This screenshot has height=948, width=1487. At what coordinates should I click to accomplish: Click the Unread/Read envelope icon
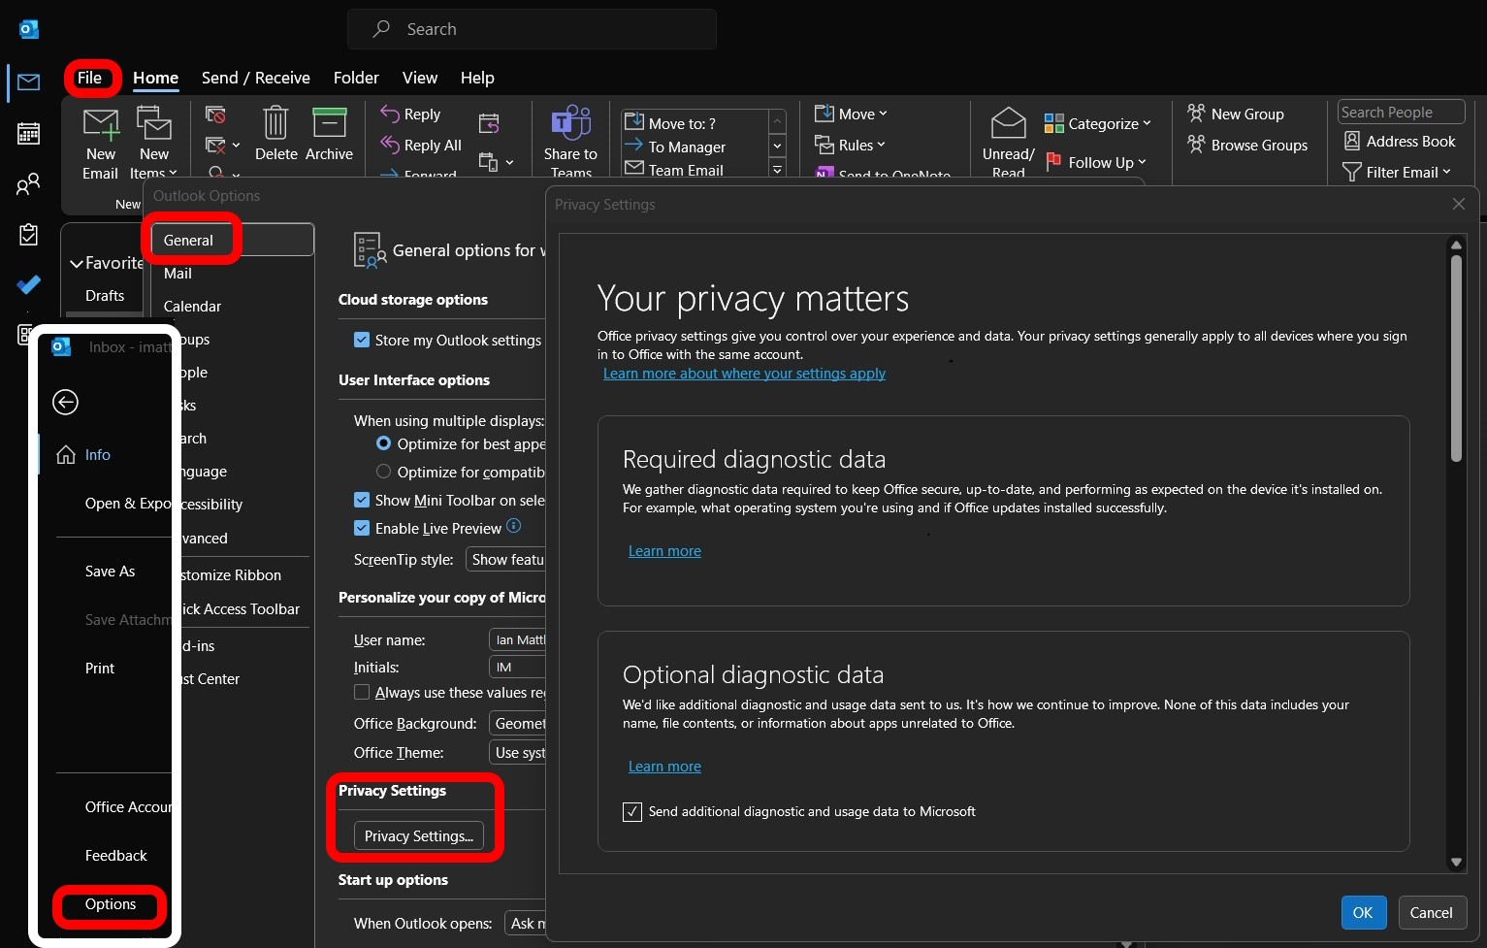tap(1008, 124)
